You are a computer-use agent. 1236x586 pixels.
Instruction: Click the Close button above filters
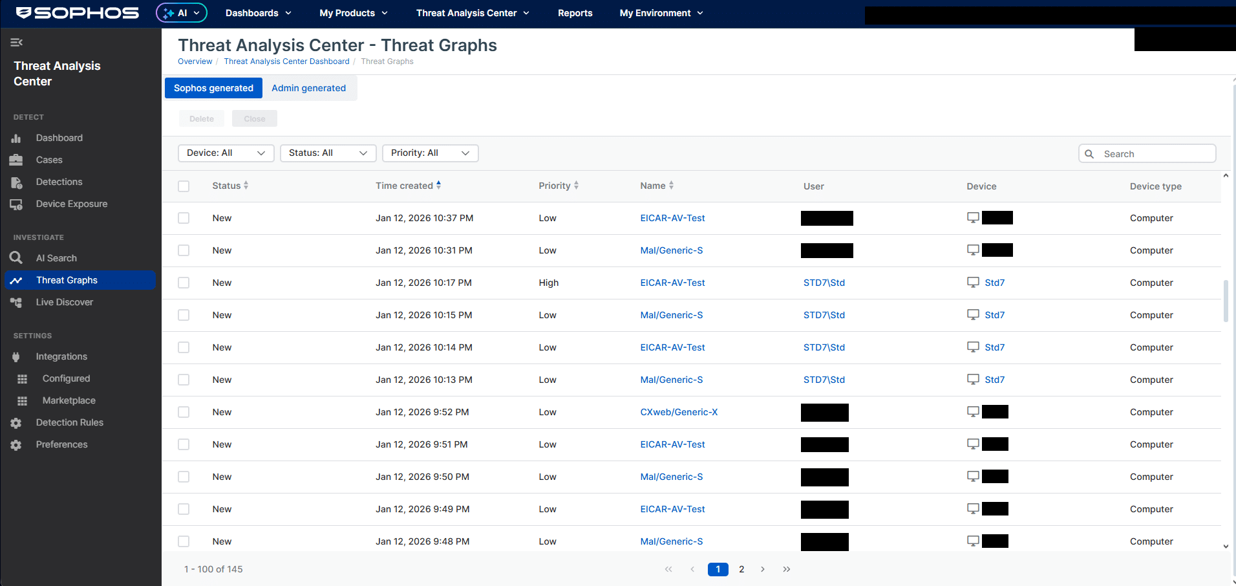[x=255, y=119]
